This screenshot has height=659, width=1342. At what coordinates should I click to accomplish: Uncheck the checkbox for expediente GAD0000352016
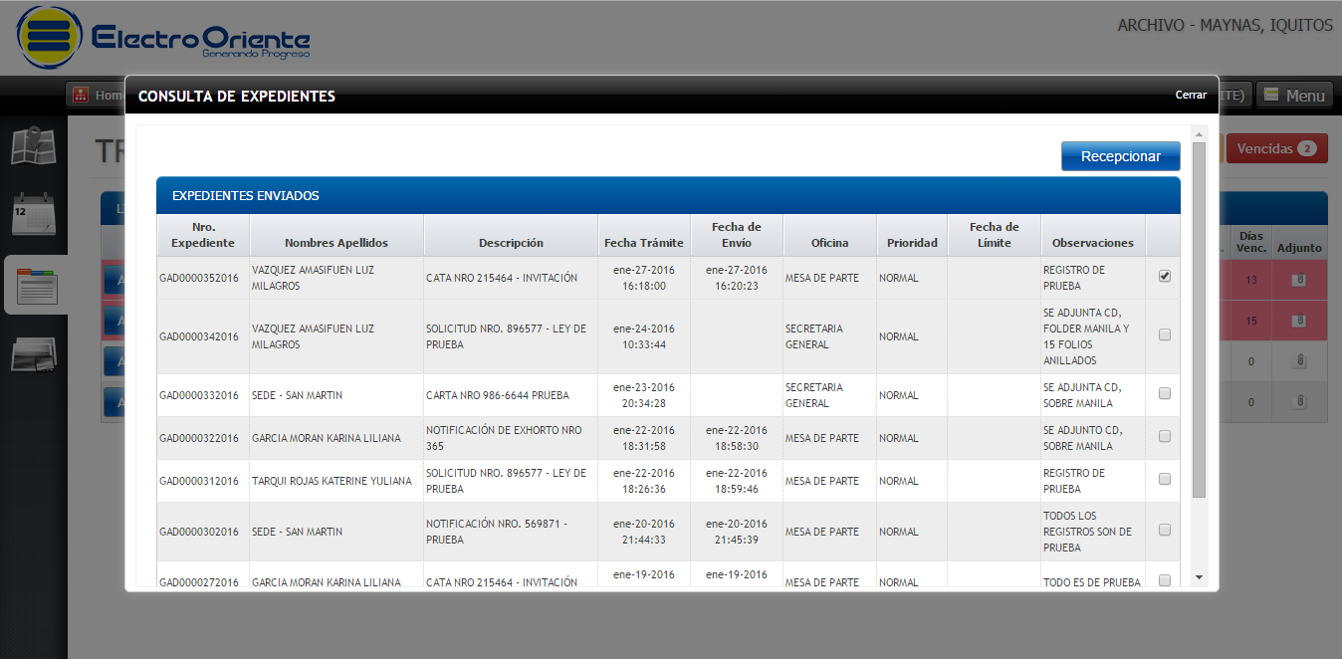point(1164,277)
